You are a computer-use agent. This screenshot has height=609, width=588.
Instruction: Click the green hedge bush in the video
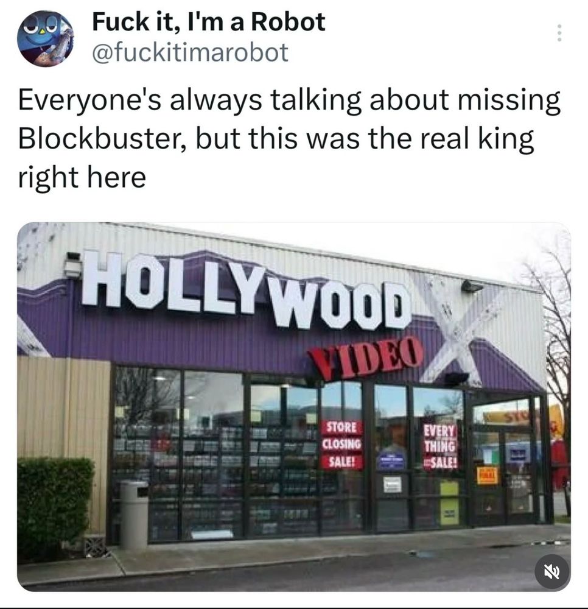55,505
